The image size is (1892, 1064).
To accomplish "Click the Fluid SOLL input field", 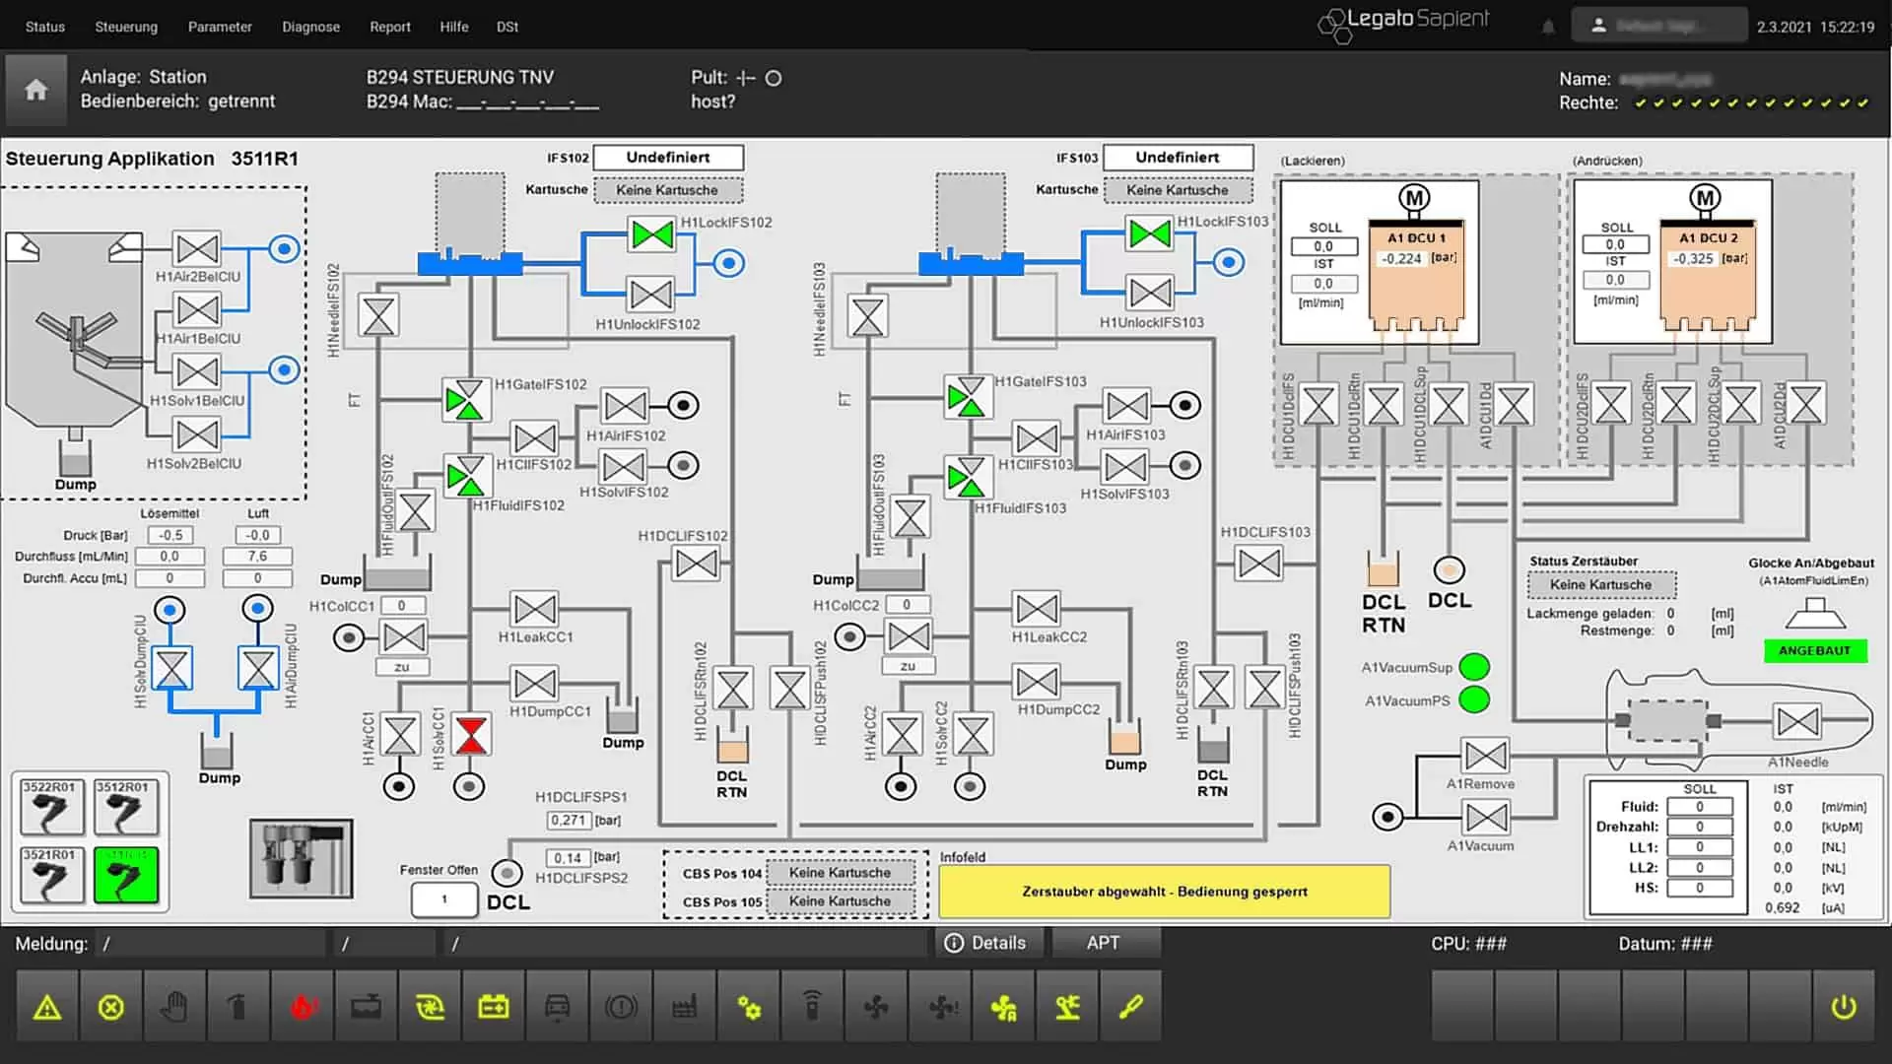I will tap(1700, 807).
